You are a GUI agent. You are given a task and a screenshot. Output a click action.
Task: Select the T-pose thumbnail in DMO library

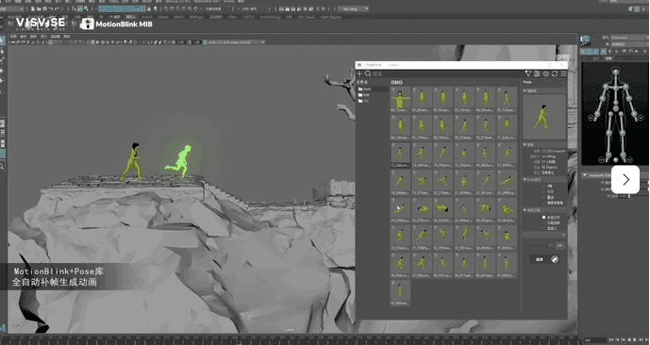(x=400, y=99)
